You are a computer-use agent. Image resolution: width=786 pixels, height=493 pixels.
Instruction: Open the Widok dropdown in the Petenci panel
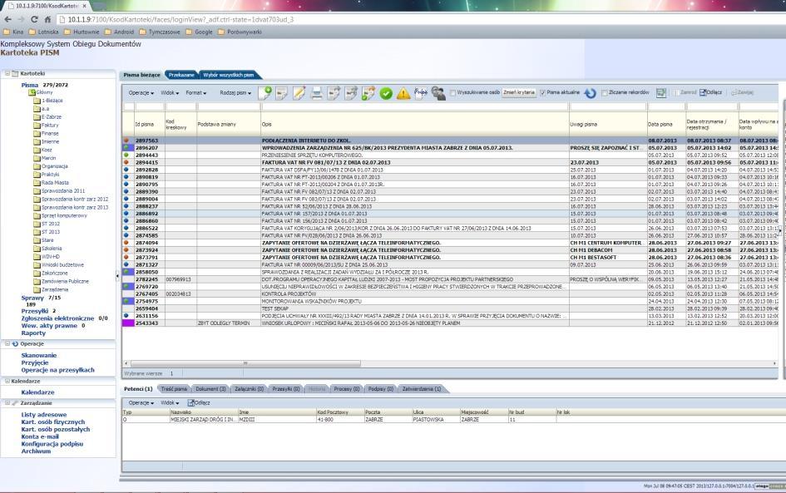click(170, 403)
